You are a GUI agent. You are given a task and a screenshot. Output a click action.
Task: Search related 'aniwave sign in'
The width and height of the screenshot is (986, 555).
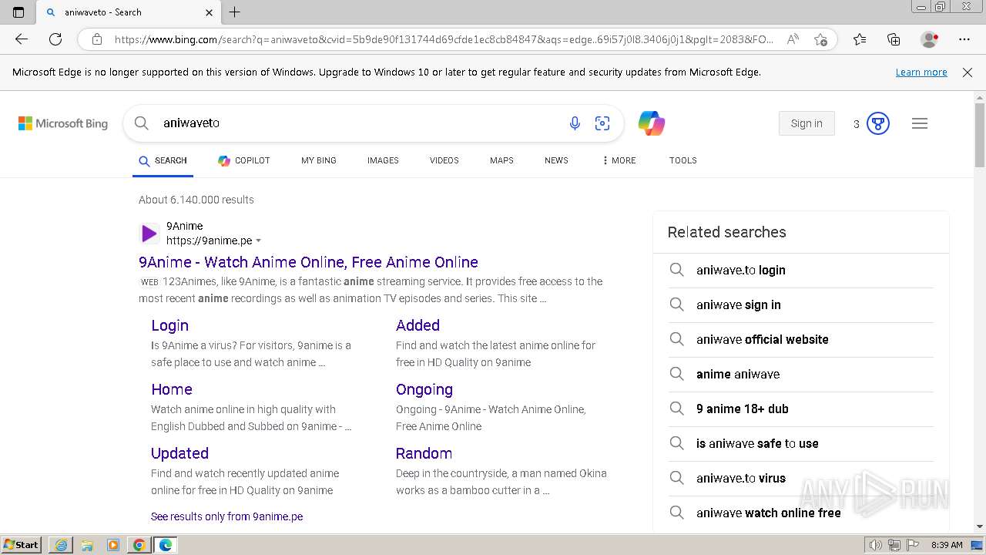pyautogui.click(x=800, y=305)
